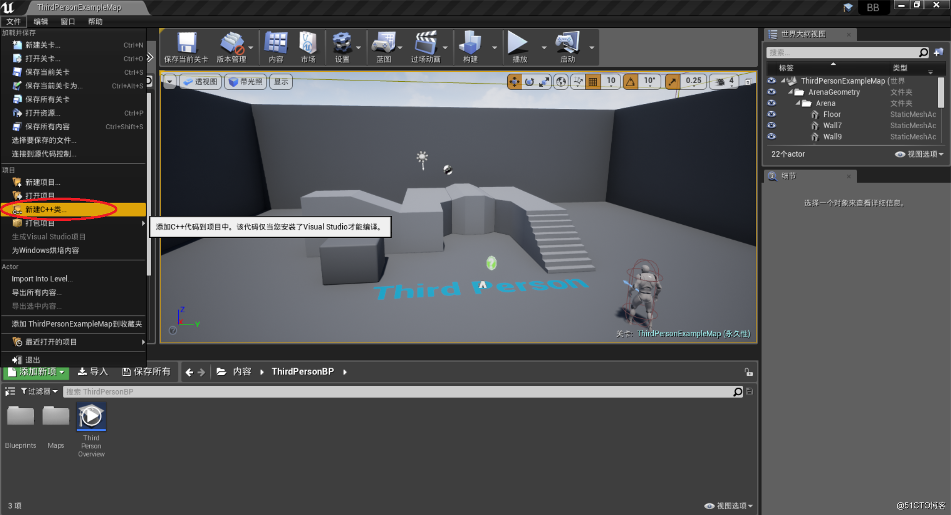Click the save search icon in content browser

(749, 391)
